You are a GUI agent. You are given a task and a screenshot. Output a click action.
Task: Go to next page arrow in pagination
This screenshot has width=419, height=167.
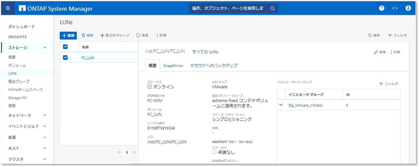point(134,152)
